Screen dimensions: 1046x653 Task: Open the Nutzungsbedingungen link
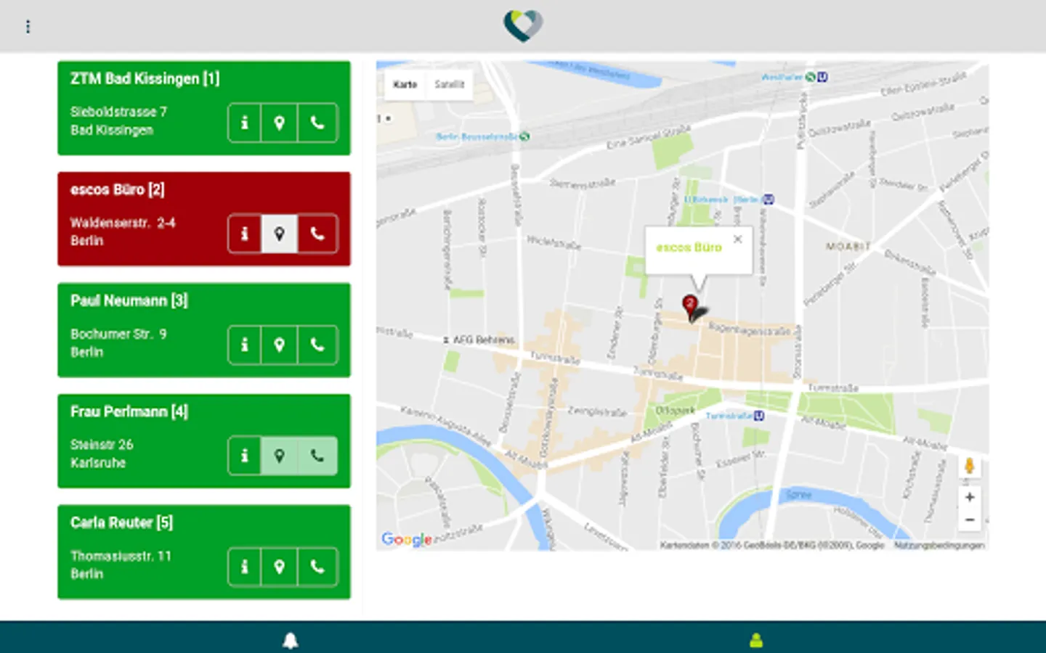coord(939,545)
